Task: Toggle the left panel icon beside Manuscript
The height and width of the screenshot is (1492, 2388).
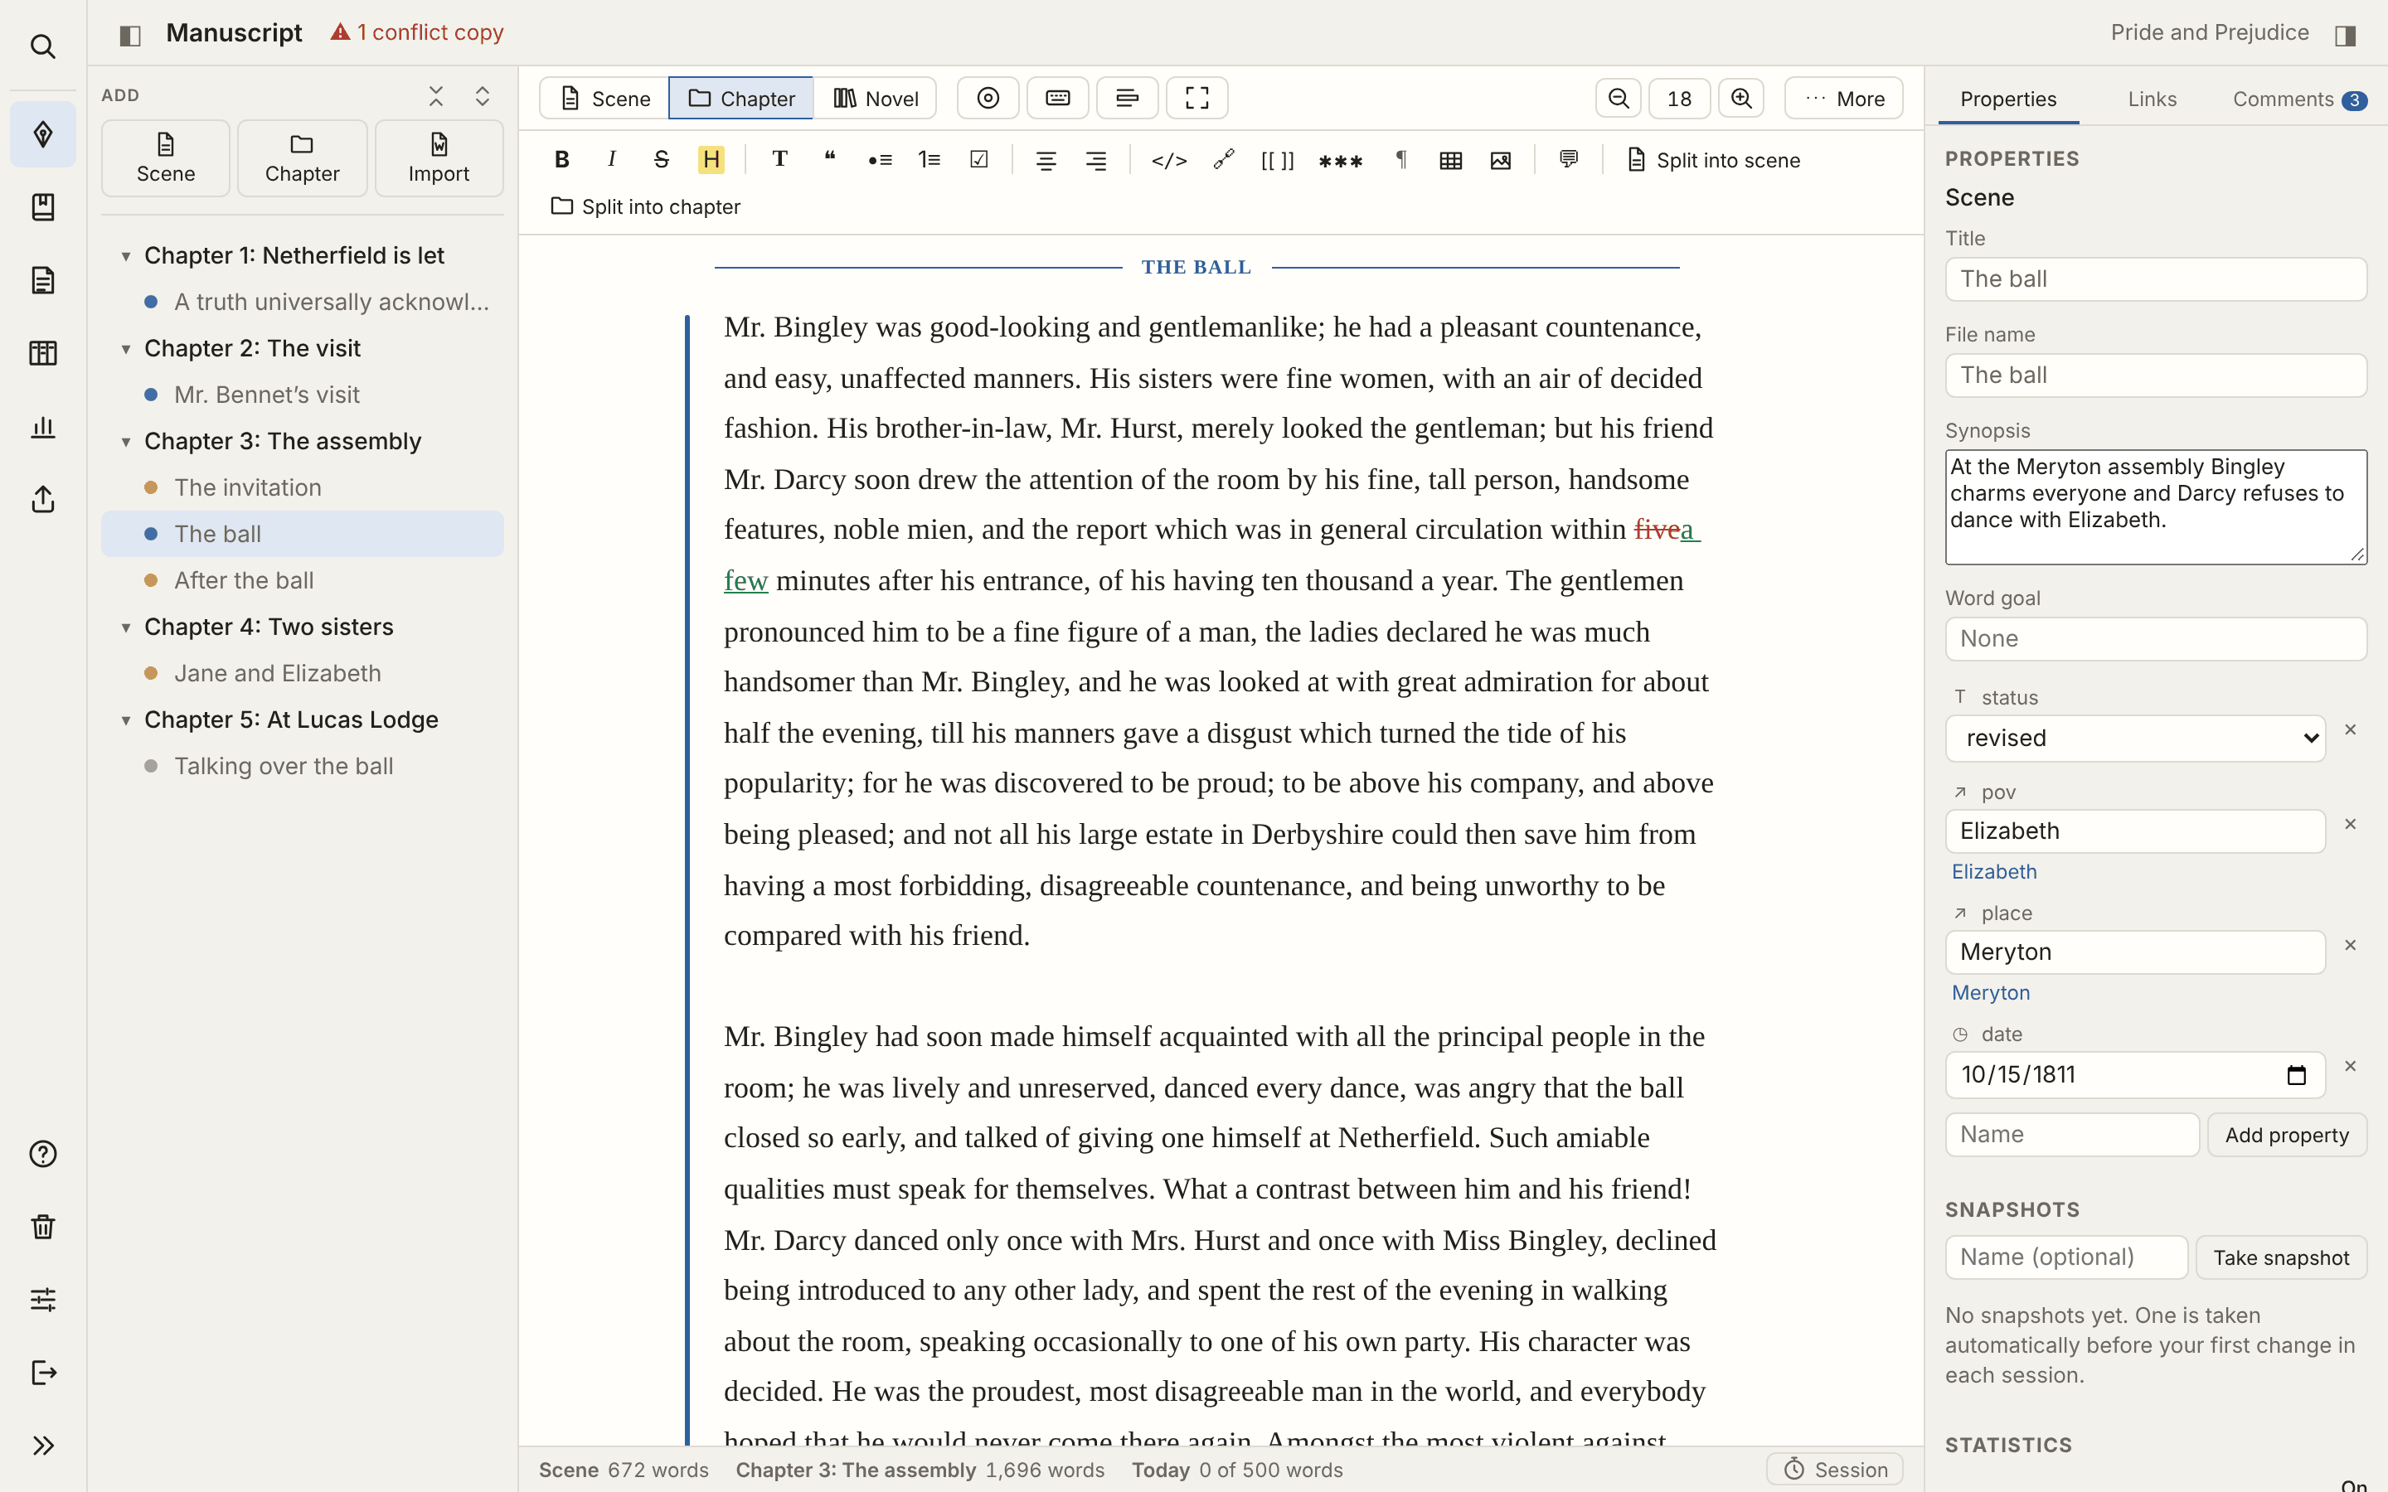Action: click(129, 35)
